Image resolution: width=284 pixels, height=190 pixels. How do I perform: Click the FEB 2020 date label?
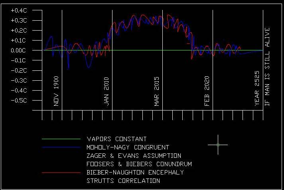[207, 91]
